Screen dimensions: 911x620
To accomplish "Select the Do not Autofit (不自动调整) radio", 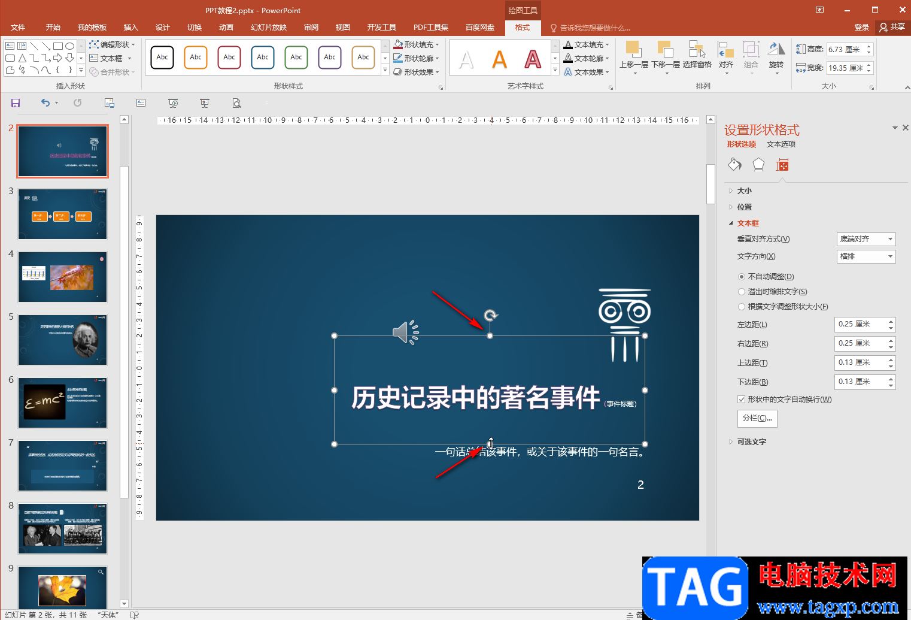I will pyautogui.click(x=742, y=277).
